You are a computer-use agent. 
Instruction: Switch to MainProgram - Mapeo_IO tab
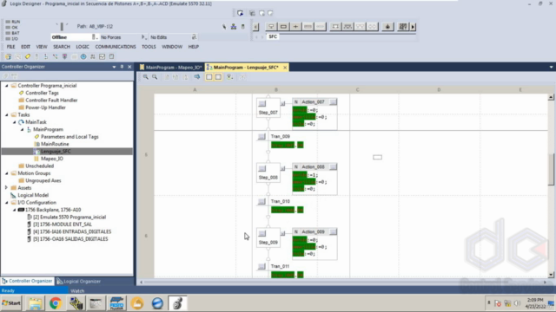170,68
